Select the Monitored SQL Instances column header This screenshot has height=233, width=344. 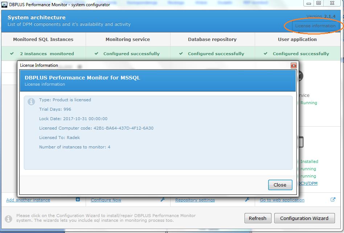43,40
